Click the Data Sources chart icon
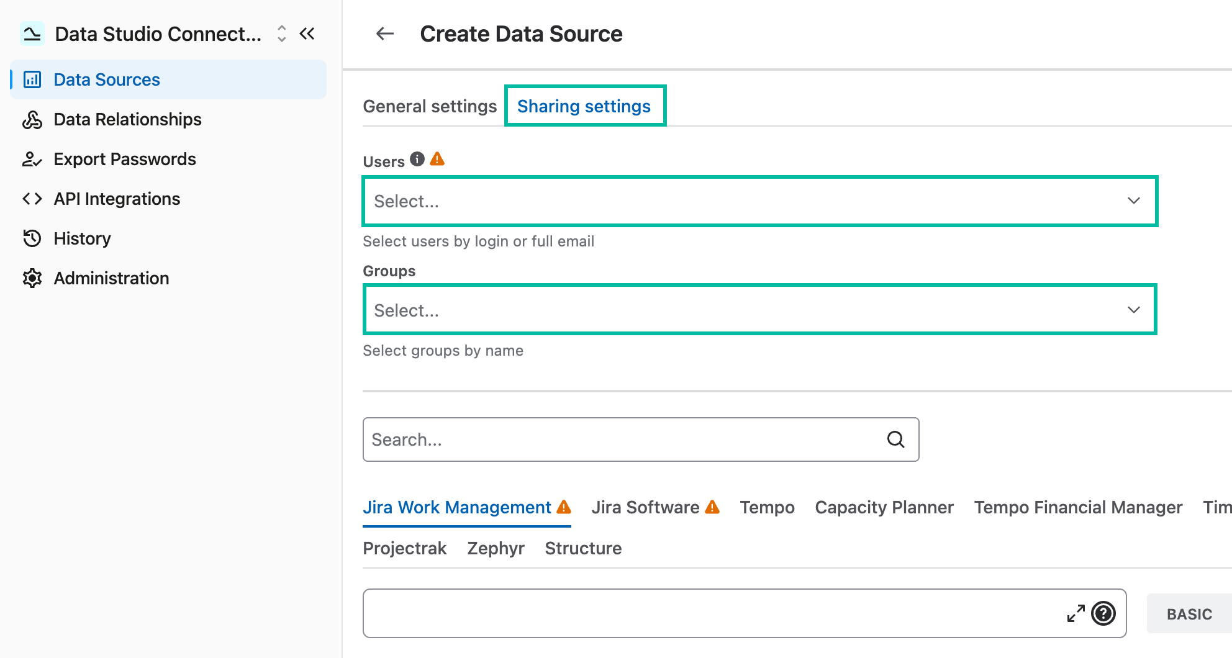This screenshot has width=1232, height=658. tap(32, 79)
